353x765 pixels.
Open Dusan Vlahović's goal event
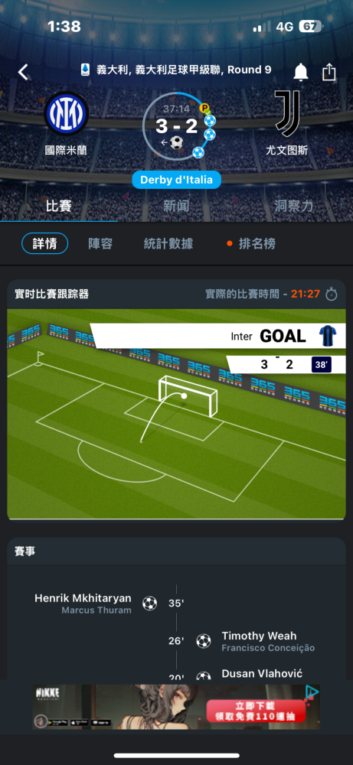coord(262,673)
